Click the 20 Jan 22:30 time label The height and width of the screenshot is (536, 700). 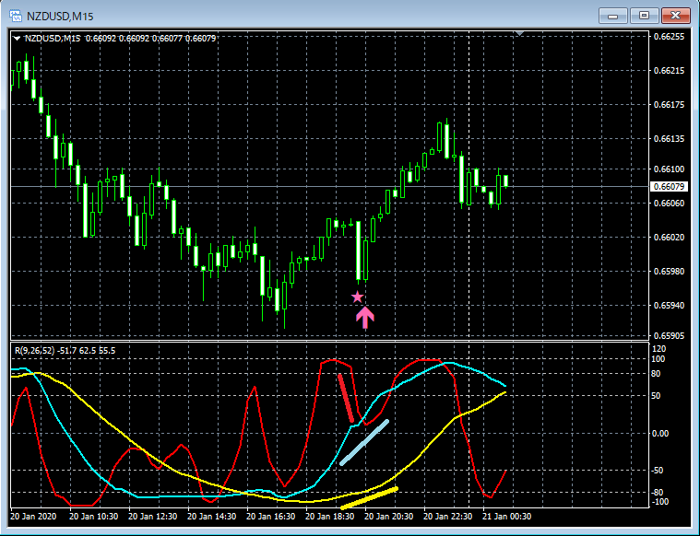coord(448,517)
